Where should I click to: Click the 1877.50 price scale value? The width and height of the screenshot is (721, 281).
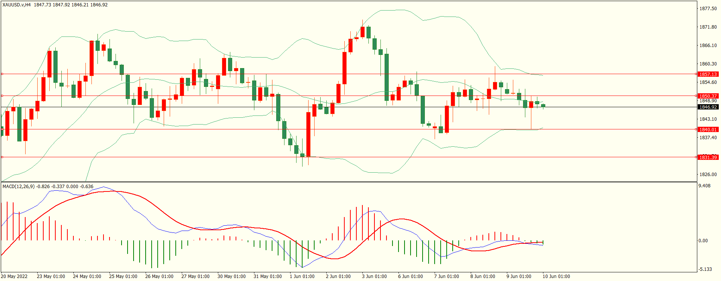pyautogui.click(x=708, y=9)
